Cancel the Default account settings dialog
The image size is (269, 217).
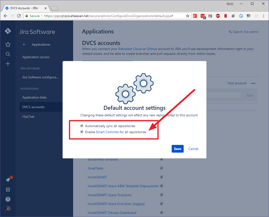193,149
